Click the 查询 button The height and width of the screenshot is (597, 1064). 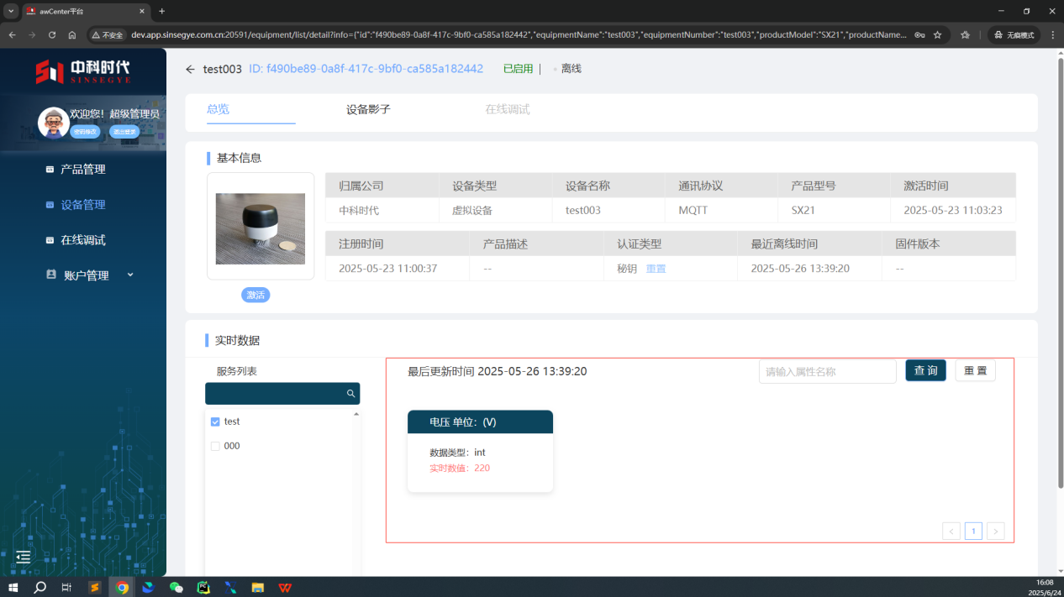point(925,370)
